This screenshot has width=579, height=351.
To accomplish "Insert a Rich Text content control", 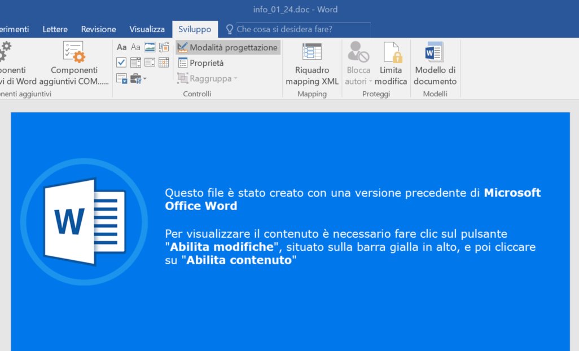I will (121, 47).
